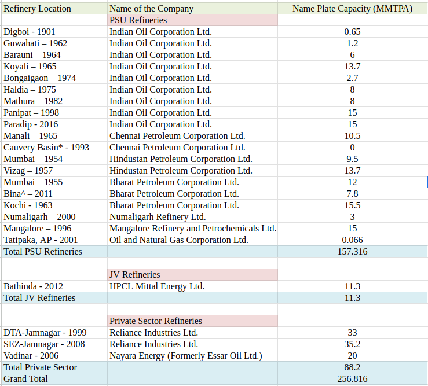Select capacity value 15.5 for Kochi
The height and width of the screenshot is (386, 428).
353,205
